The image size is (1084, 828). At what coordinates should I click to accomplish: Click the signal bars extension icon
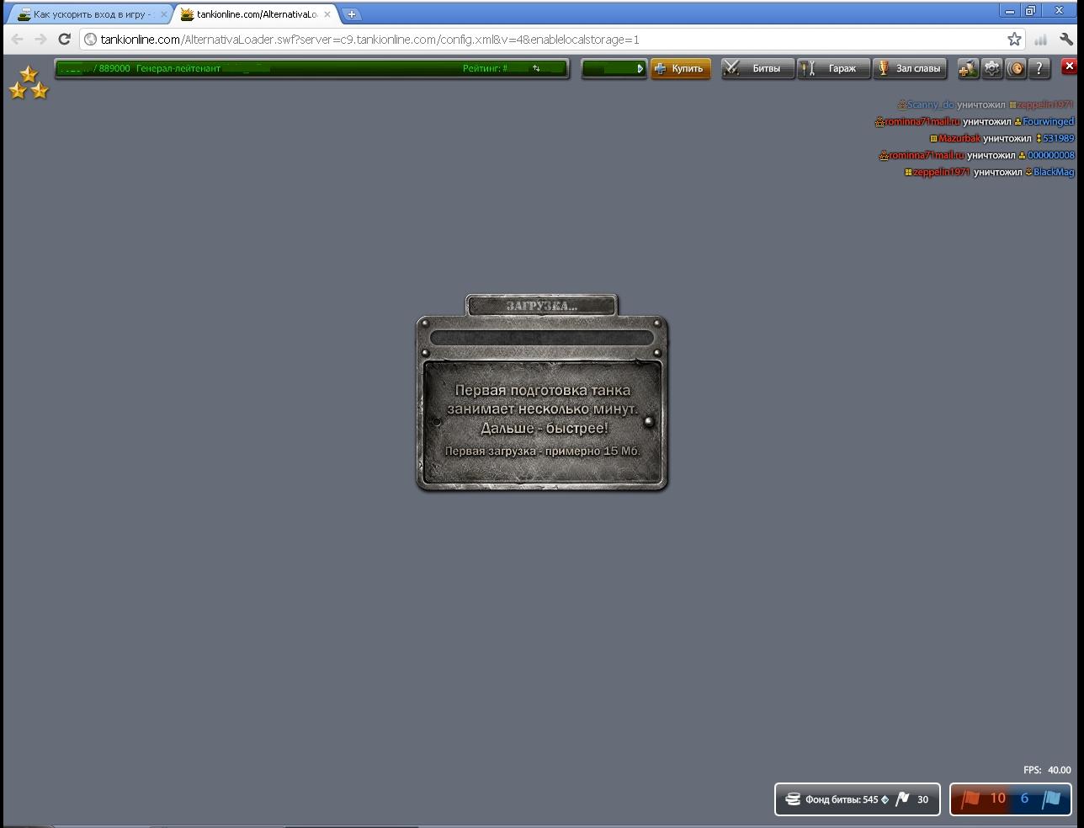point(1041,40)
